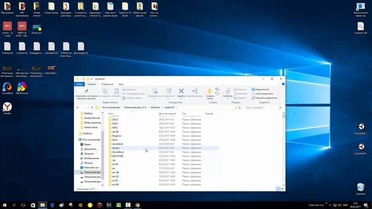The image size is (372, 209).
Task: Open Quick Access Toolbar customize dropdown
Action: 91,79
